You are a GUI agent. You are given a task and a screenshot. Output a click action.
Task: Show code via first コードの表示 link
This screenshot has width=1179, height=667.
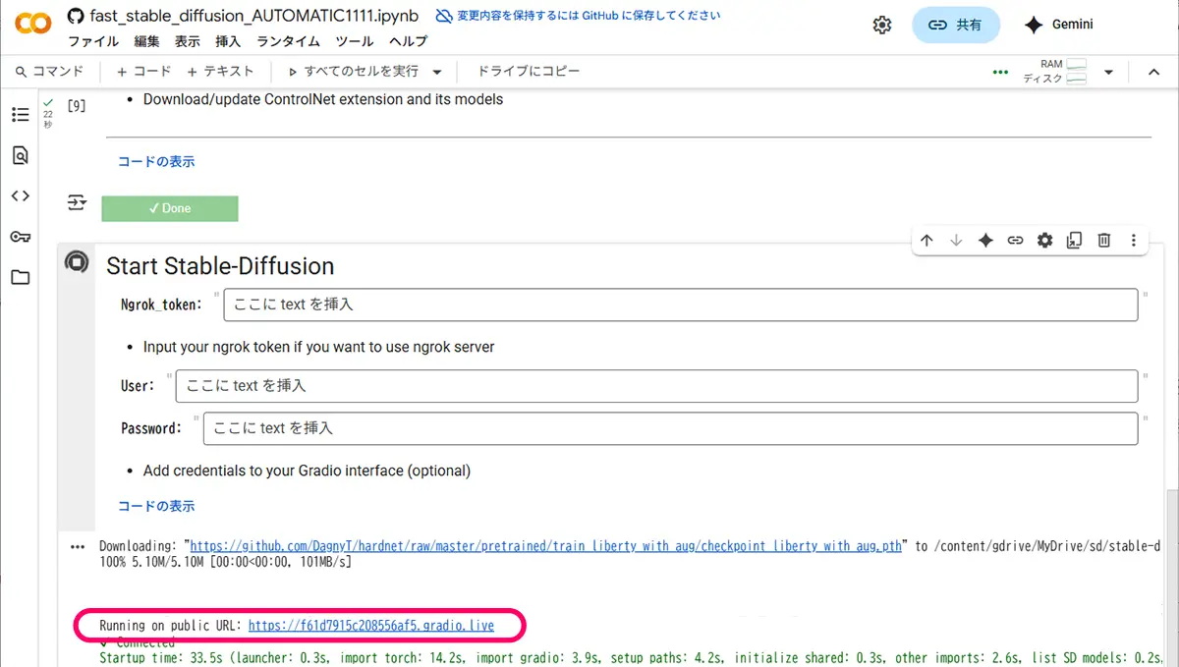click(156, 161)
